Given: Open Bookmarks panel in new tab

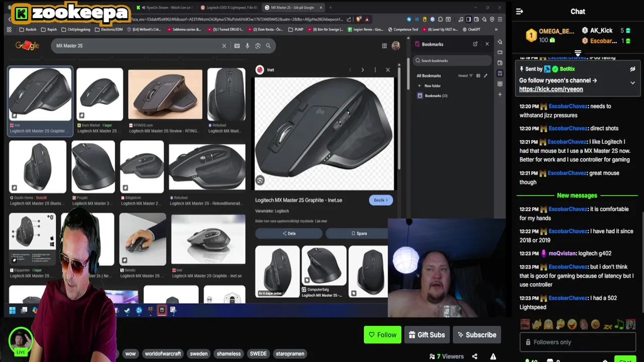Looking at the screenshot, I should [475, 44].
